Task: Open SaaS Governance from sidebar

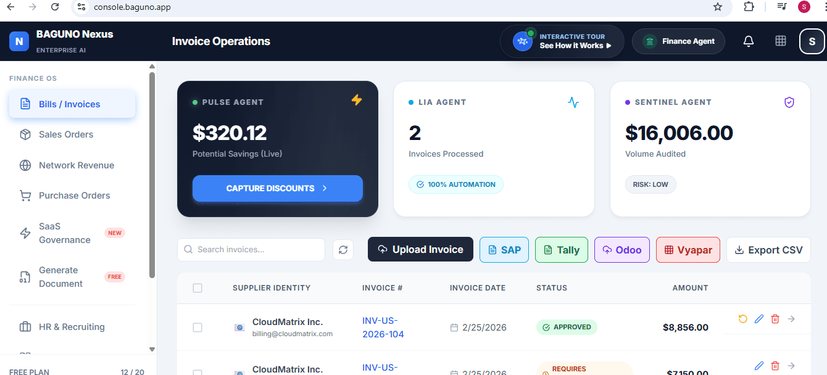Action: click(65, 233)
